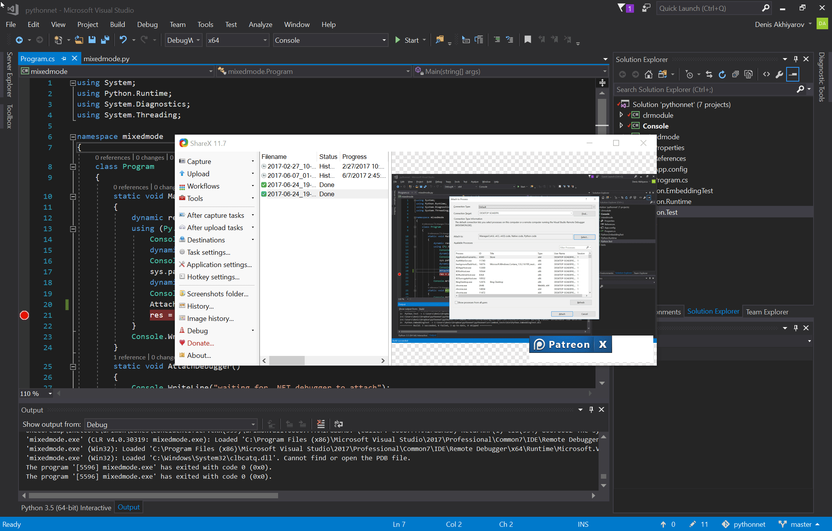This screenshot has height=531, width=832.
Task: Click the Clear All output icon
Action: tap(320, 424)
